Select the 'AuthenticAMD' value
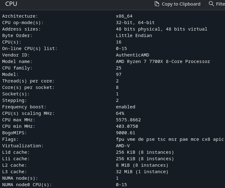This screenshot has height=188, width=225. (133, 55)
